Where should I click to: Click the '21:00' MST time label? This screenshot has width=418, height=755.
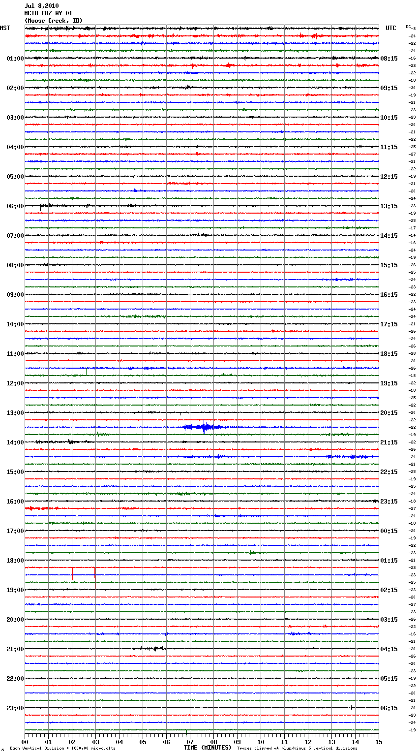15,649
